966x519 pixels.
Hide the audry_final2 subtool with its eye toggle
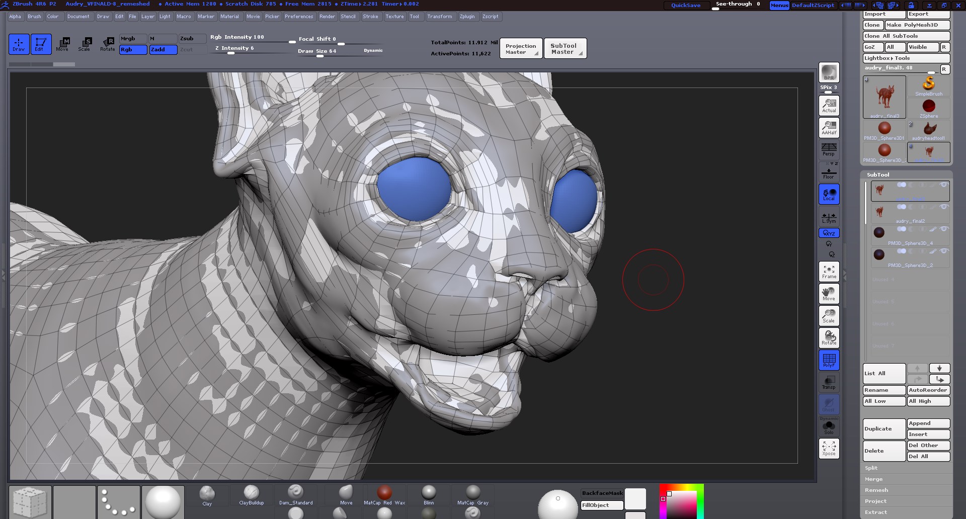pyautogui.click(x=944, y=207)
